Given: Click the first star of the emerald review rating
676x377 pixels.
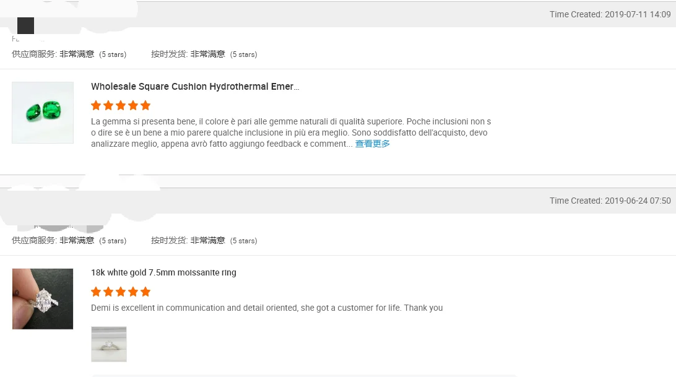Looking at the screenshot, I should pos(96,105).
